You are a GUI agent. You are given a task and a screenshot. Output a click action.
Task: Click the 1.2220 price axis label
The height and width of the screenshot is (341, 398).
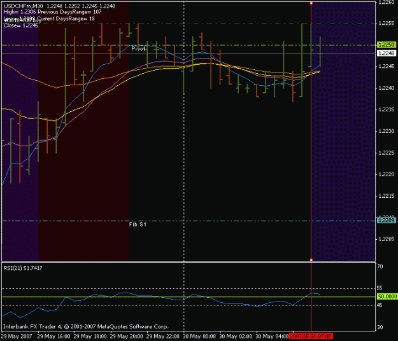tap(387, 174)
